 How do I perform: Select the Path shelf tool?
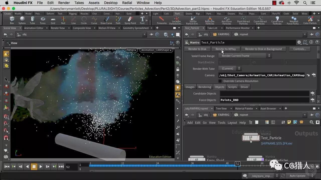coord(118,20)
